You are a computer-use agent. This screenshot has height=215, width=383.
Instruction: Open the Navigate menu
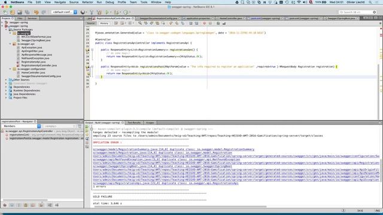click(60, 2)
